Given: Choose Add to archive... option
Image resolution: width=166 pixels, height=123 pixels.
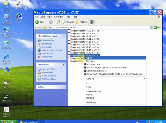Looking at the screenshot, I should [115, 64].
